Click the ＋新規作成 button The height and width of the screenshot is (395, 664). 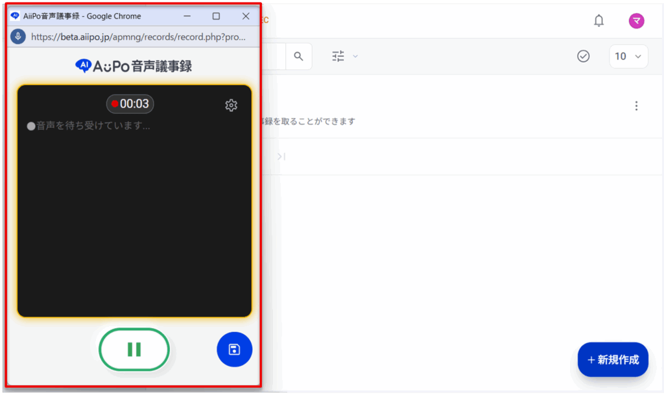613,360
